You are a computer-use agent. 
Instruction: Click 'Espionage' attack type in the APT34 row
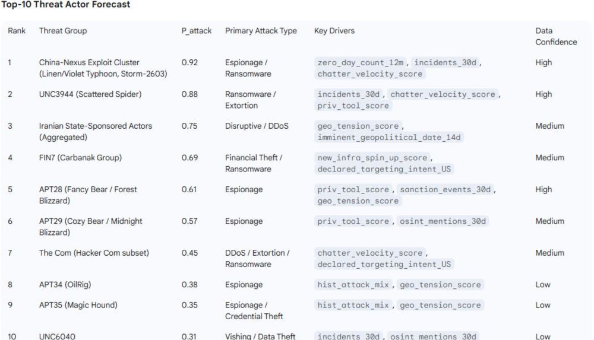tap(244, 285)
